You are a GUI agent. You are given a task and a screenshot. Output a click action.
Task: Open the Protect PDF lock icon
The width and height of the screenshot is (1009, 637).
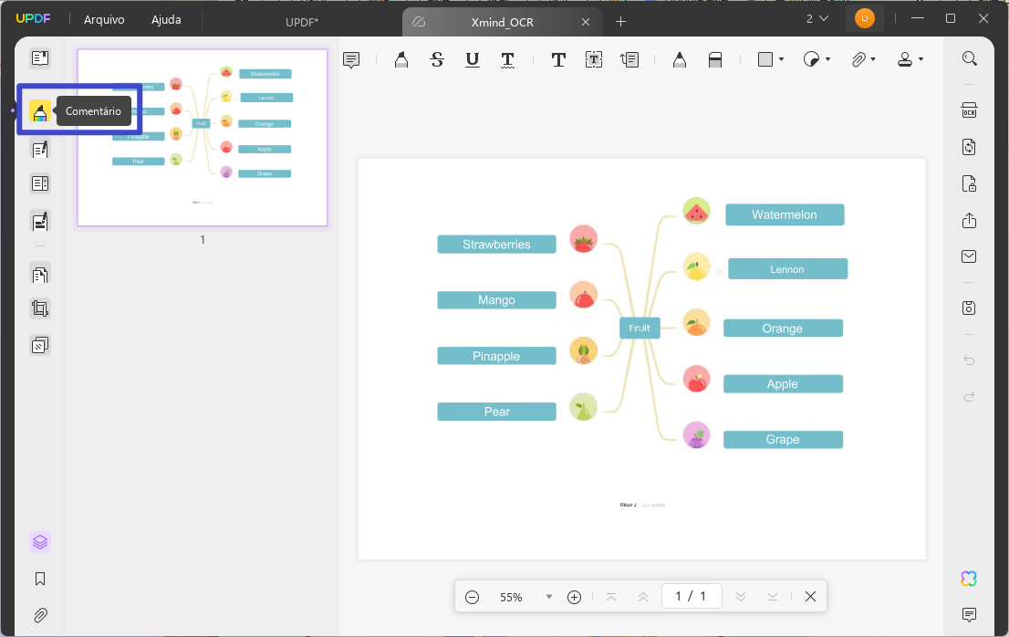pos(969,183)
